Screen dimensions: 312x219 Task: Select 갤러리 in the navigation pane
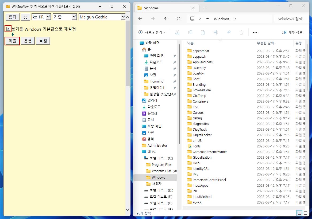150,100
